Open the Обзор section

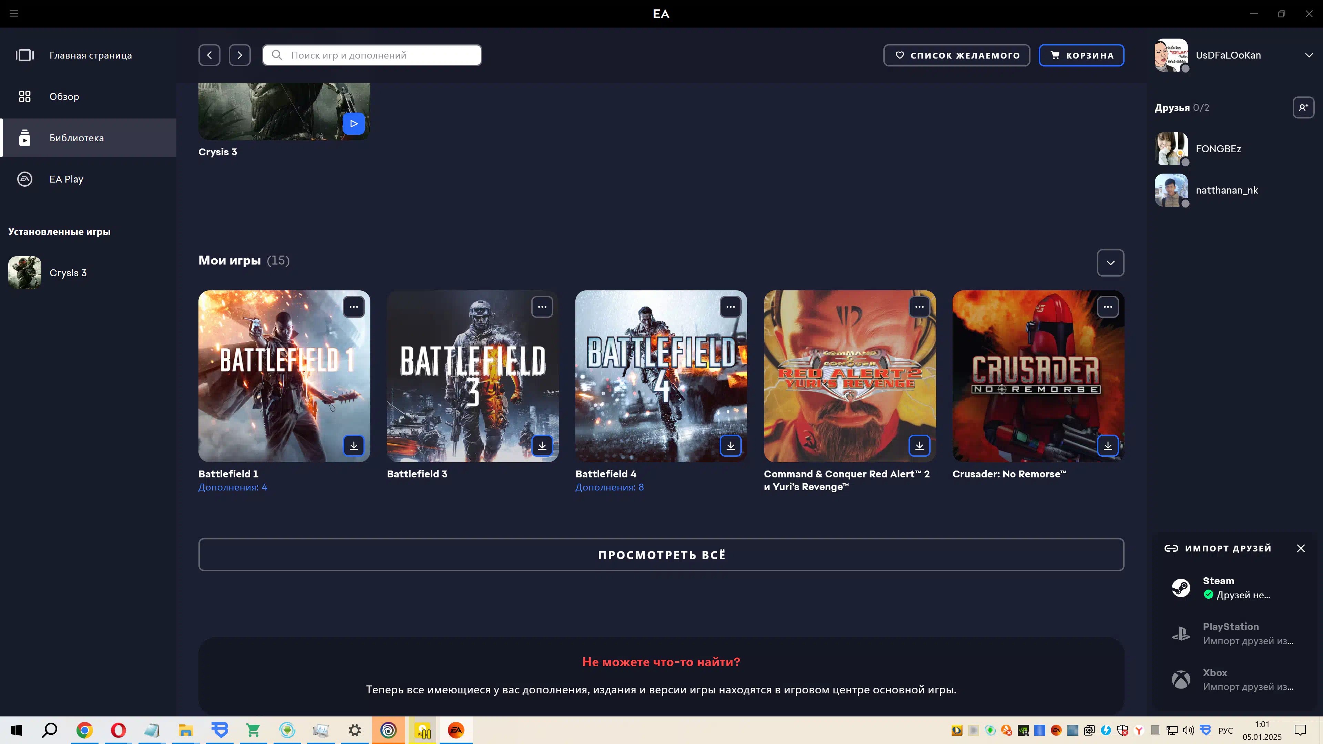pos(88,96)
